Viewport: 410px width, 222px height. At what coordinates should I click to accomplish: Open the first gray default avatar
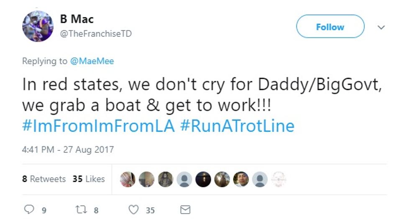point(184,179)
